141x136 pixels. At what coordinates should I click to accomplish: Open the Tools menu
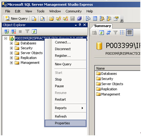[x=40, y=11]
